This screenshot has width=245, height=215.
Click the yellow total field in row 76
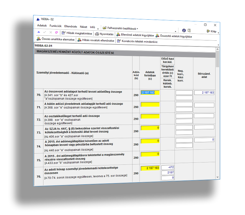coord(150,168)
